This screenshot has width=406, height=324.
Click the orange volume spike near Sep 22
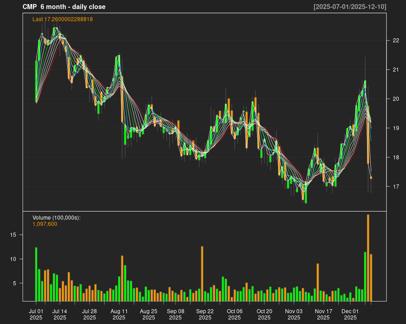[x=202, y=274]
